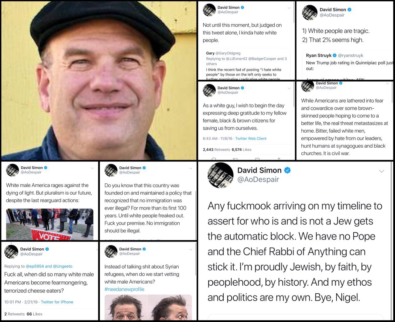The image size is (395, 322).
Task: Open the chevron menu on the 'White male America rages' tweet
Action: (x=92, y=168)
